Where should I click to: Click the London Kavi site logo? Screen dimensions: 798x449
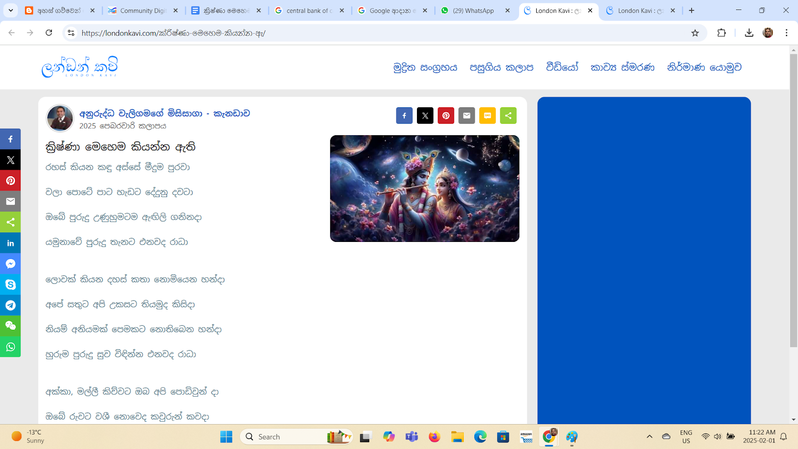[x=80, y=67]
